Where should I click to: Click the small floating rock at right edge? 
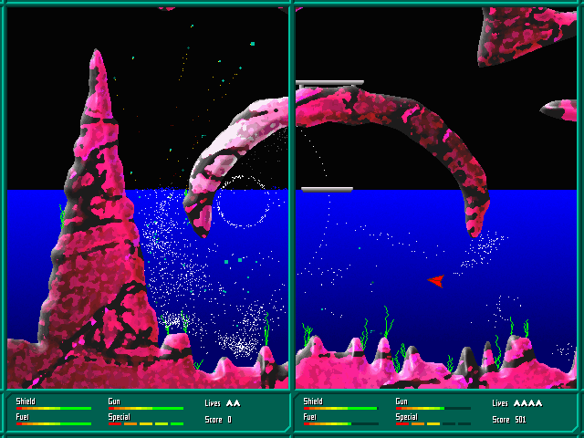pyautogui.click(x=558, y=110)
